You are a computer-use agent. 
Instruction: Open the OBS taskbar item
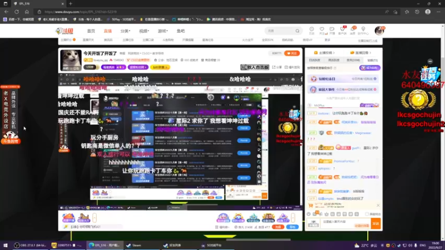click(x=31, y=245)
